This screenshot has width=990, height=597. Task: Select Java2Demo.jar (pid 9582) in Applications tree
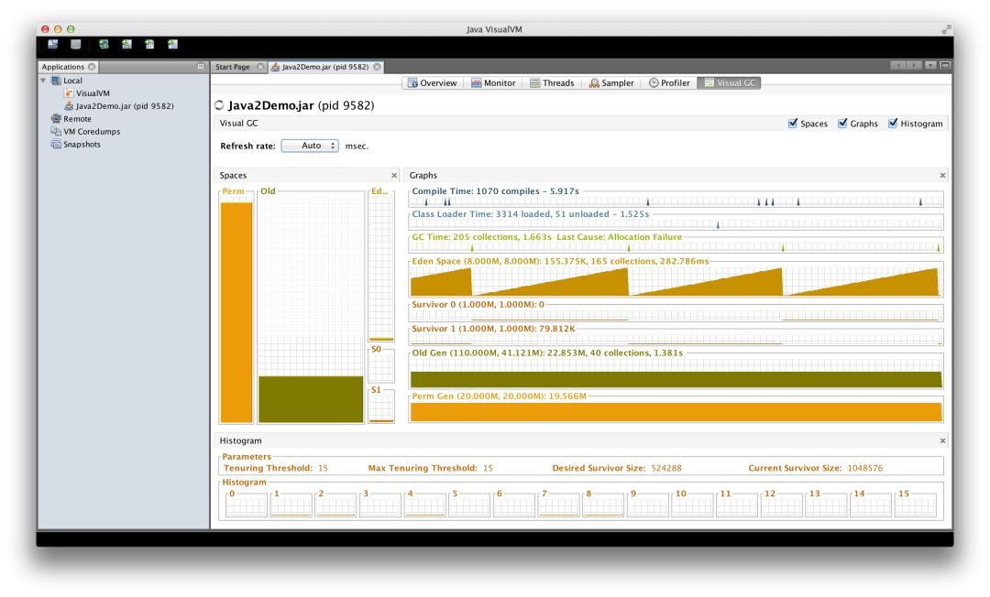pos(125,106)
